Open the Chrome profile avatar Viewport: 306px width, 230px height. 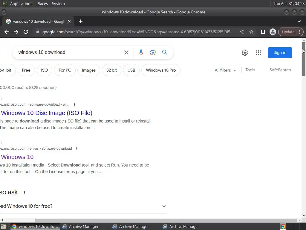tap(273, 32)
